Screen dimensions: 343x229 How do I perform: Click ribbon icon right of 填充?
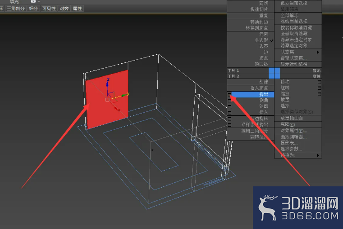[x=33, y=1]
